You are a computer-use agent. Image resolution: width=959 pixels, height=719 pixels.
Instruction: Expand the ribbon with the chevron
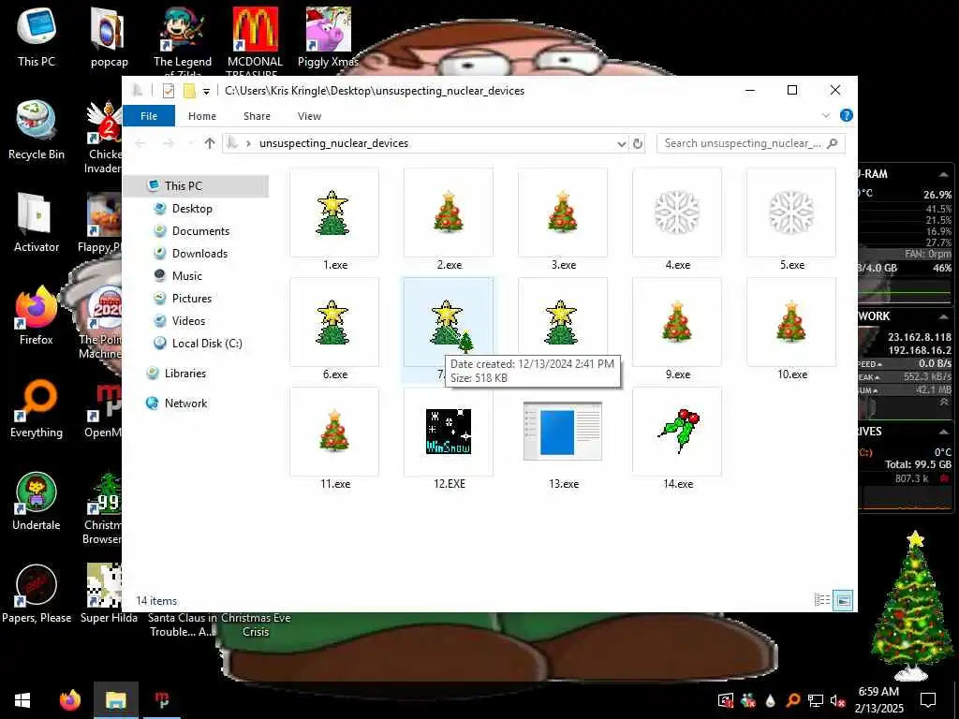point(826,115)
